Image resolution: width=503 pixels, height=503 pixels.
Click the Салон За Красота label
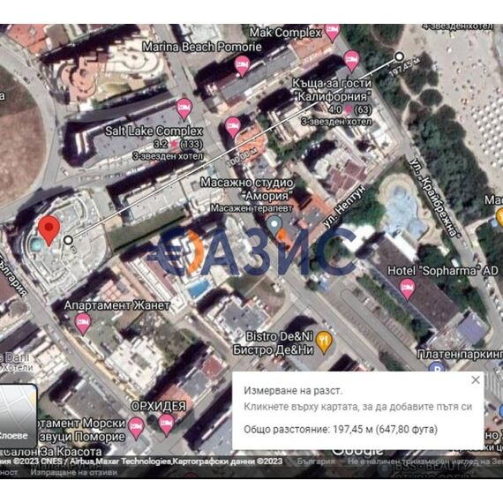(x=52, y=452)
